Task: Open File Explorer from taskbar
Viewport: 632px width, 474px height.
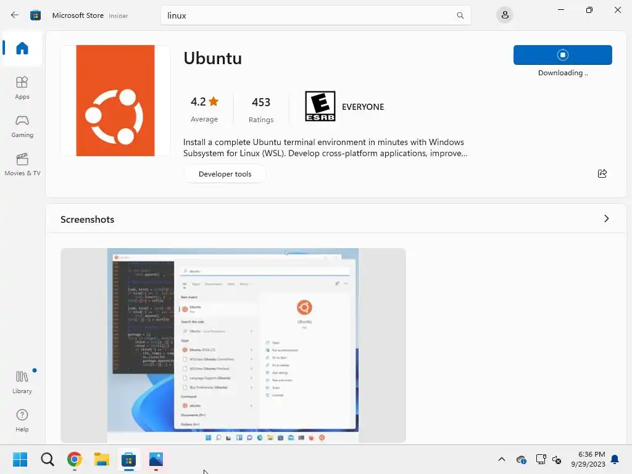Action: point(102,459)
